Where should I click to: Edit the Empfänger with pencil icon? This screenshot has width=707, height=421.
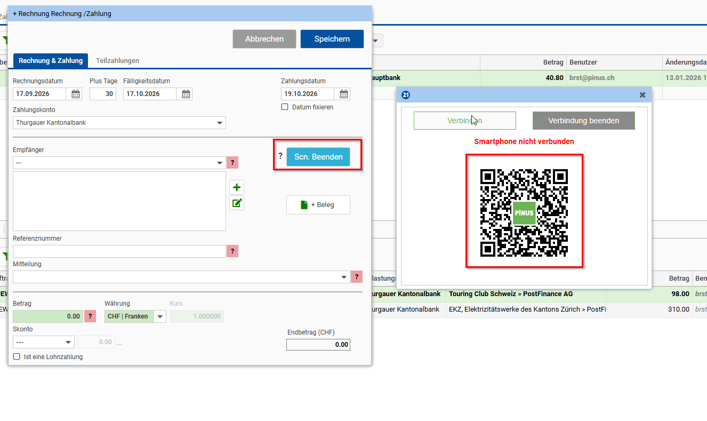[x=237, y=203]
